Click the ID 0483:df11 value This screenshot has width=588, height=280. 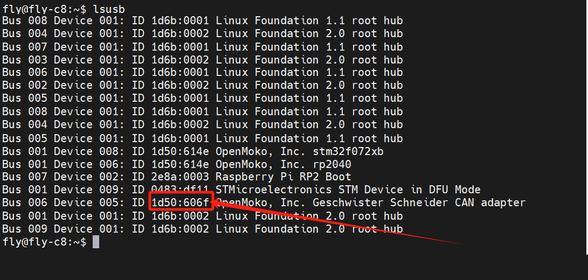pyautogui.click(x=181, y=190)
